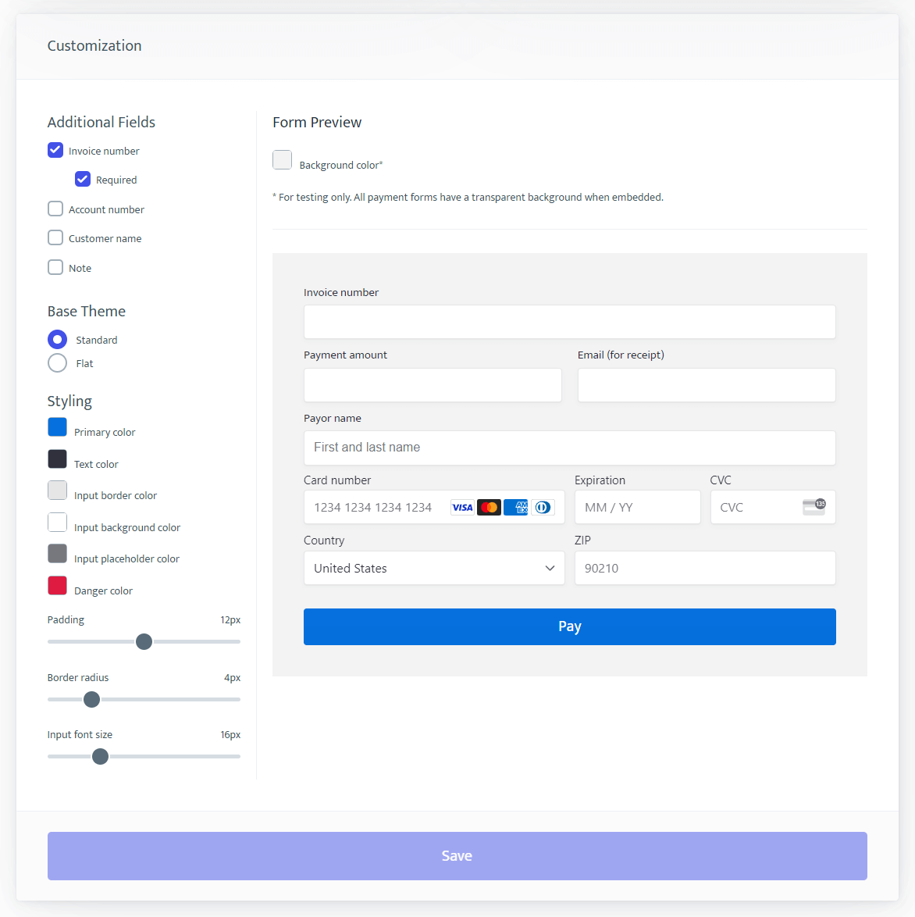
Task: Open the Input placeholder color swatch
Action: click(x=57, y=554)
